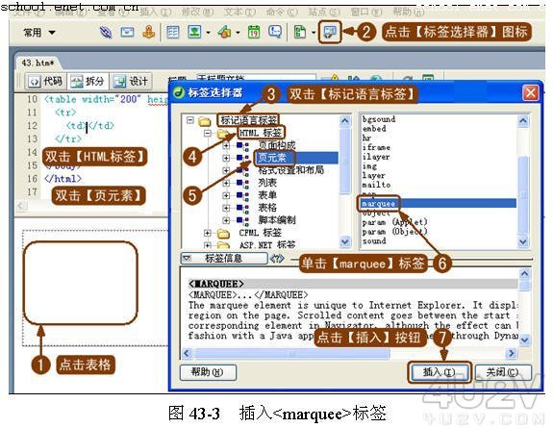Click the Images icon in the Insert bar
The image size is (553, 428).
pyautogui.click(x=194, y=32)
